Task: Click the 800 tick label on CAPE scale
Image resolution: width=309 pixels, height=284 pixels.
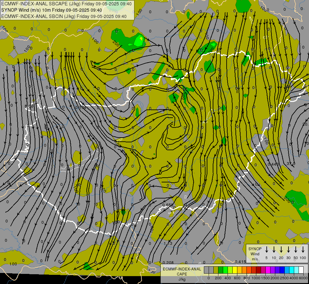Action: (x=247, y=278)
